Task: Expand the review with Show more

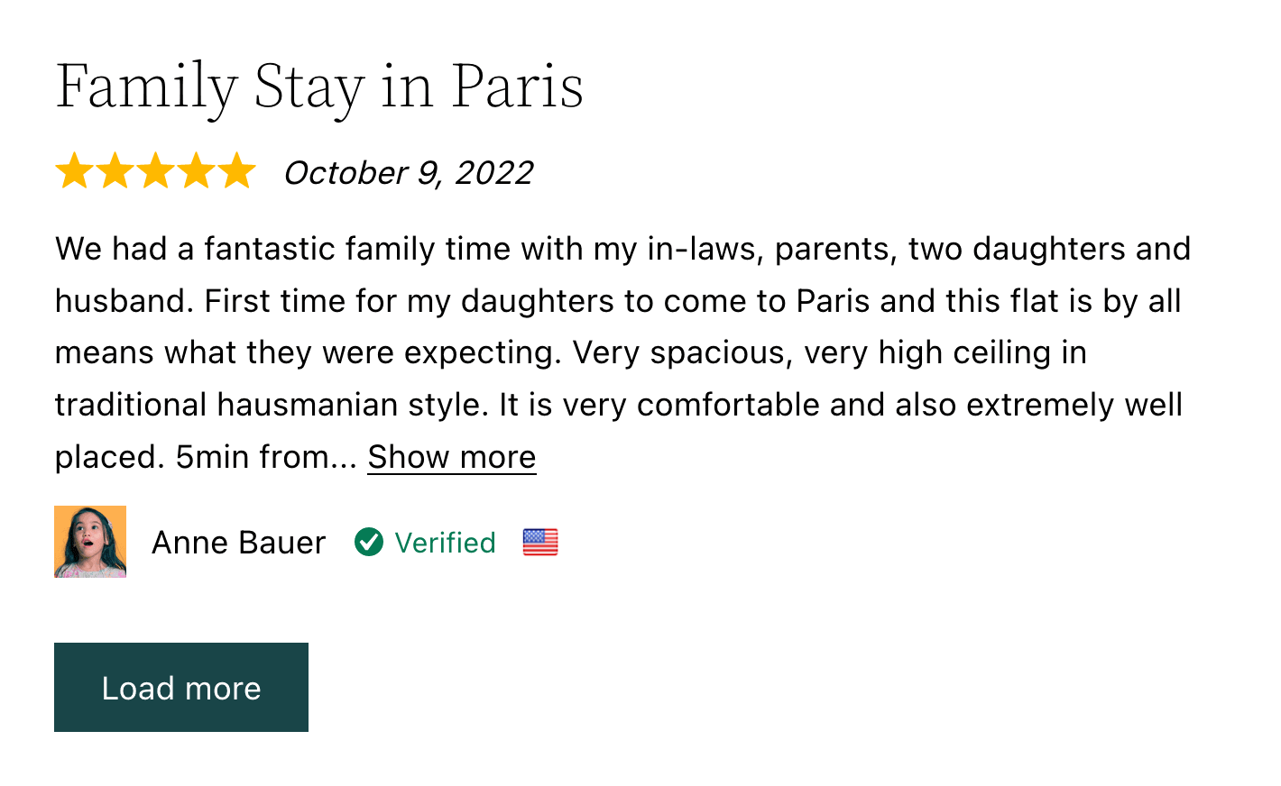Action: click(452, 457)
